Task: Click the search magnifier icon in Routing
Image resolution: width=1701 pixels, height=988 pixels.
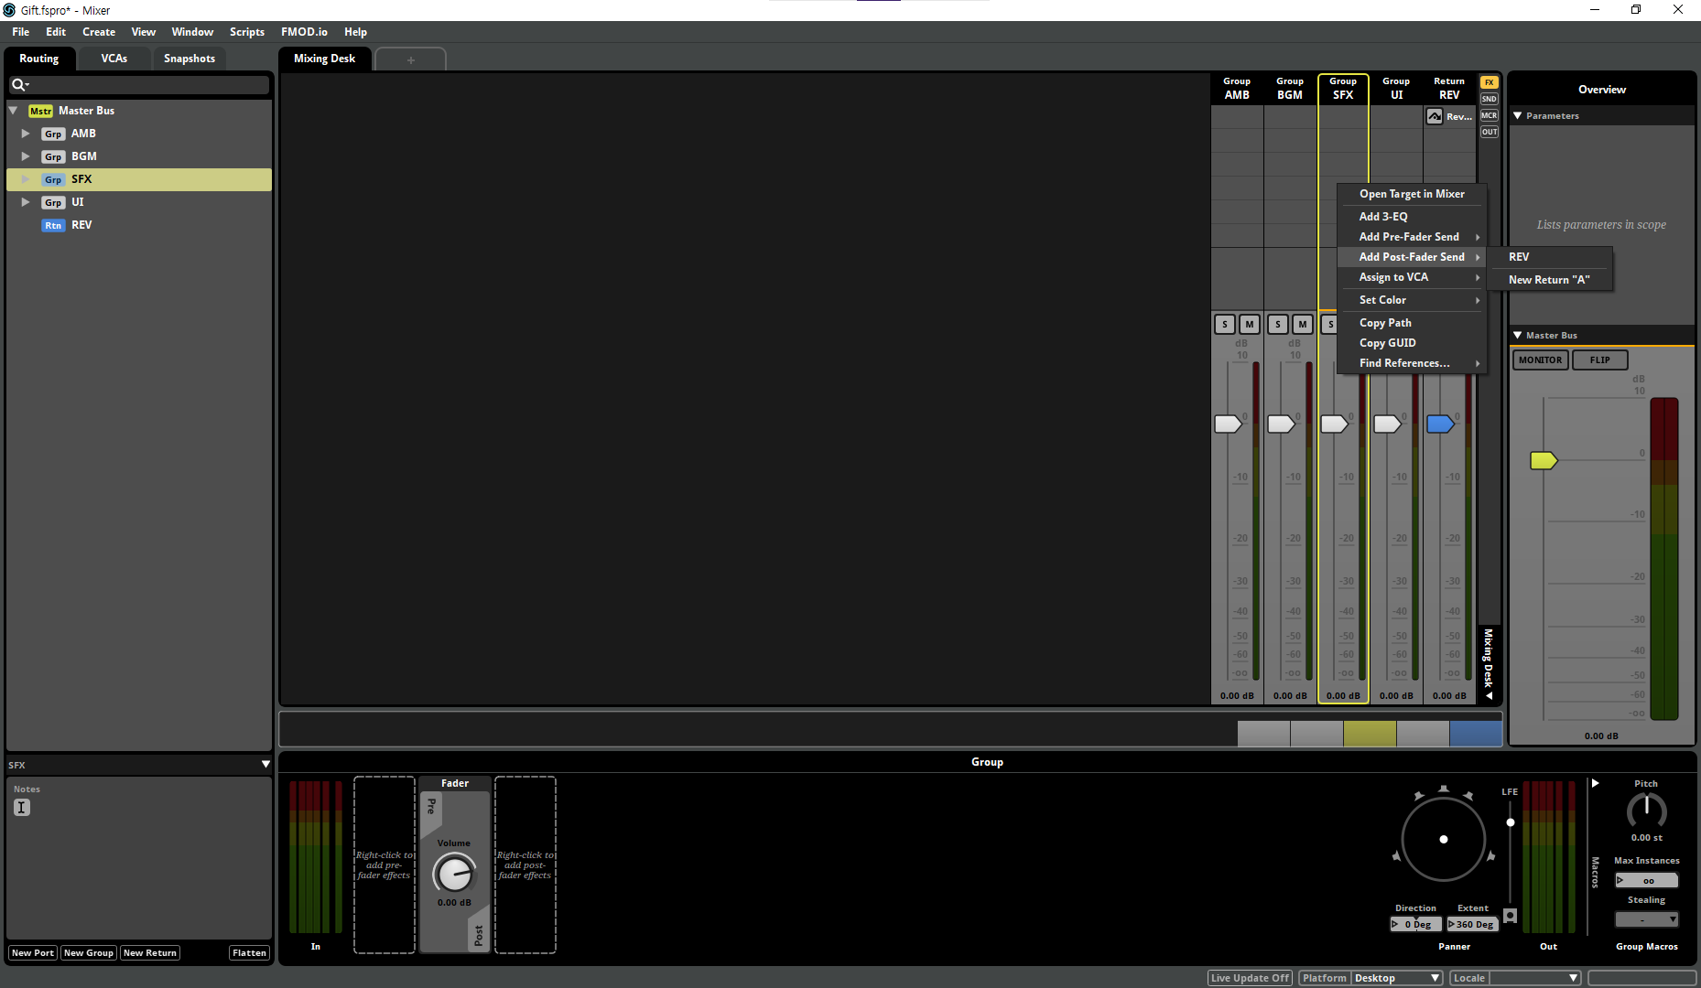Action: click(x=17, y=85)
